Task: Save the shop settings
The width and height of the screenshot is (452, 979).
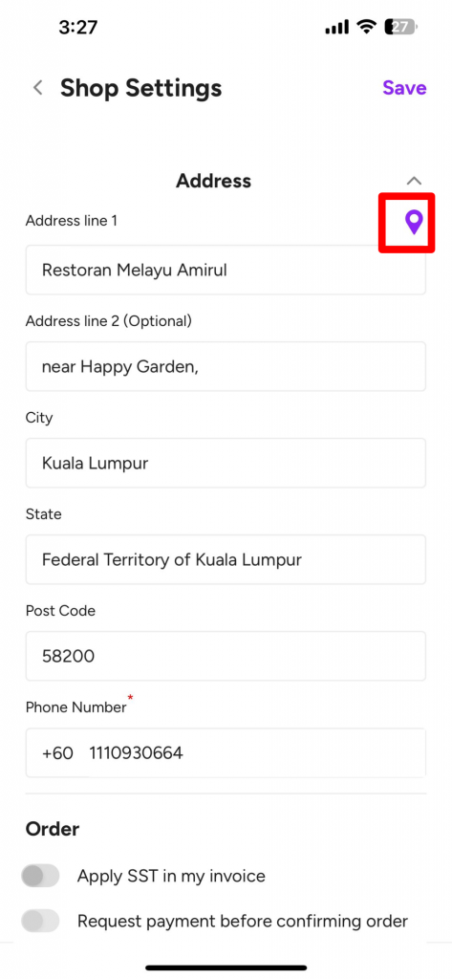Action: point(404,88)
